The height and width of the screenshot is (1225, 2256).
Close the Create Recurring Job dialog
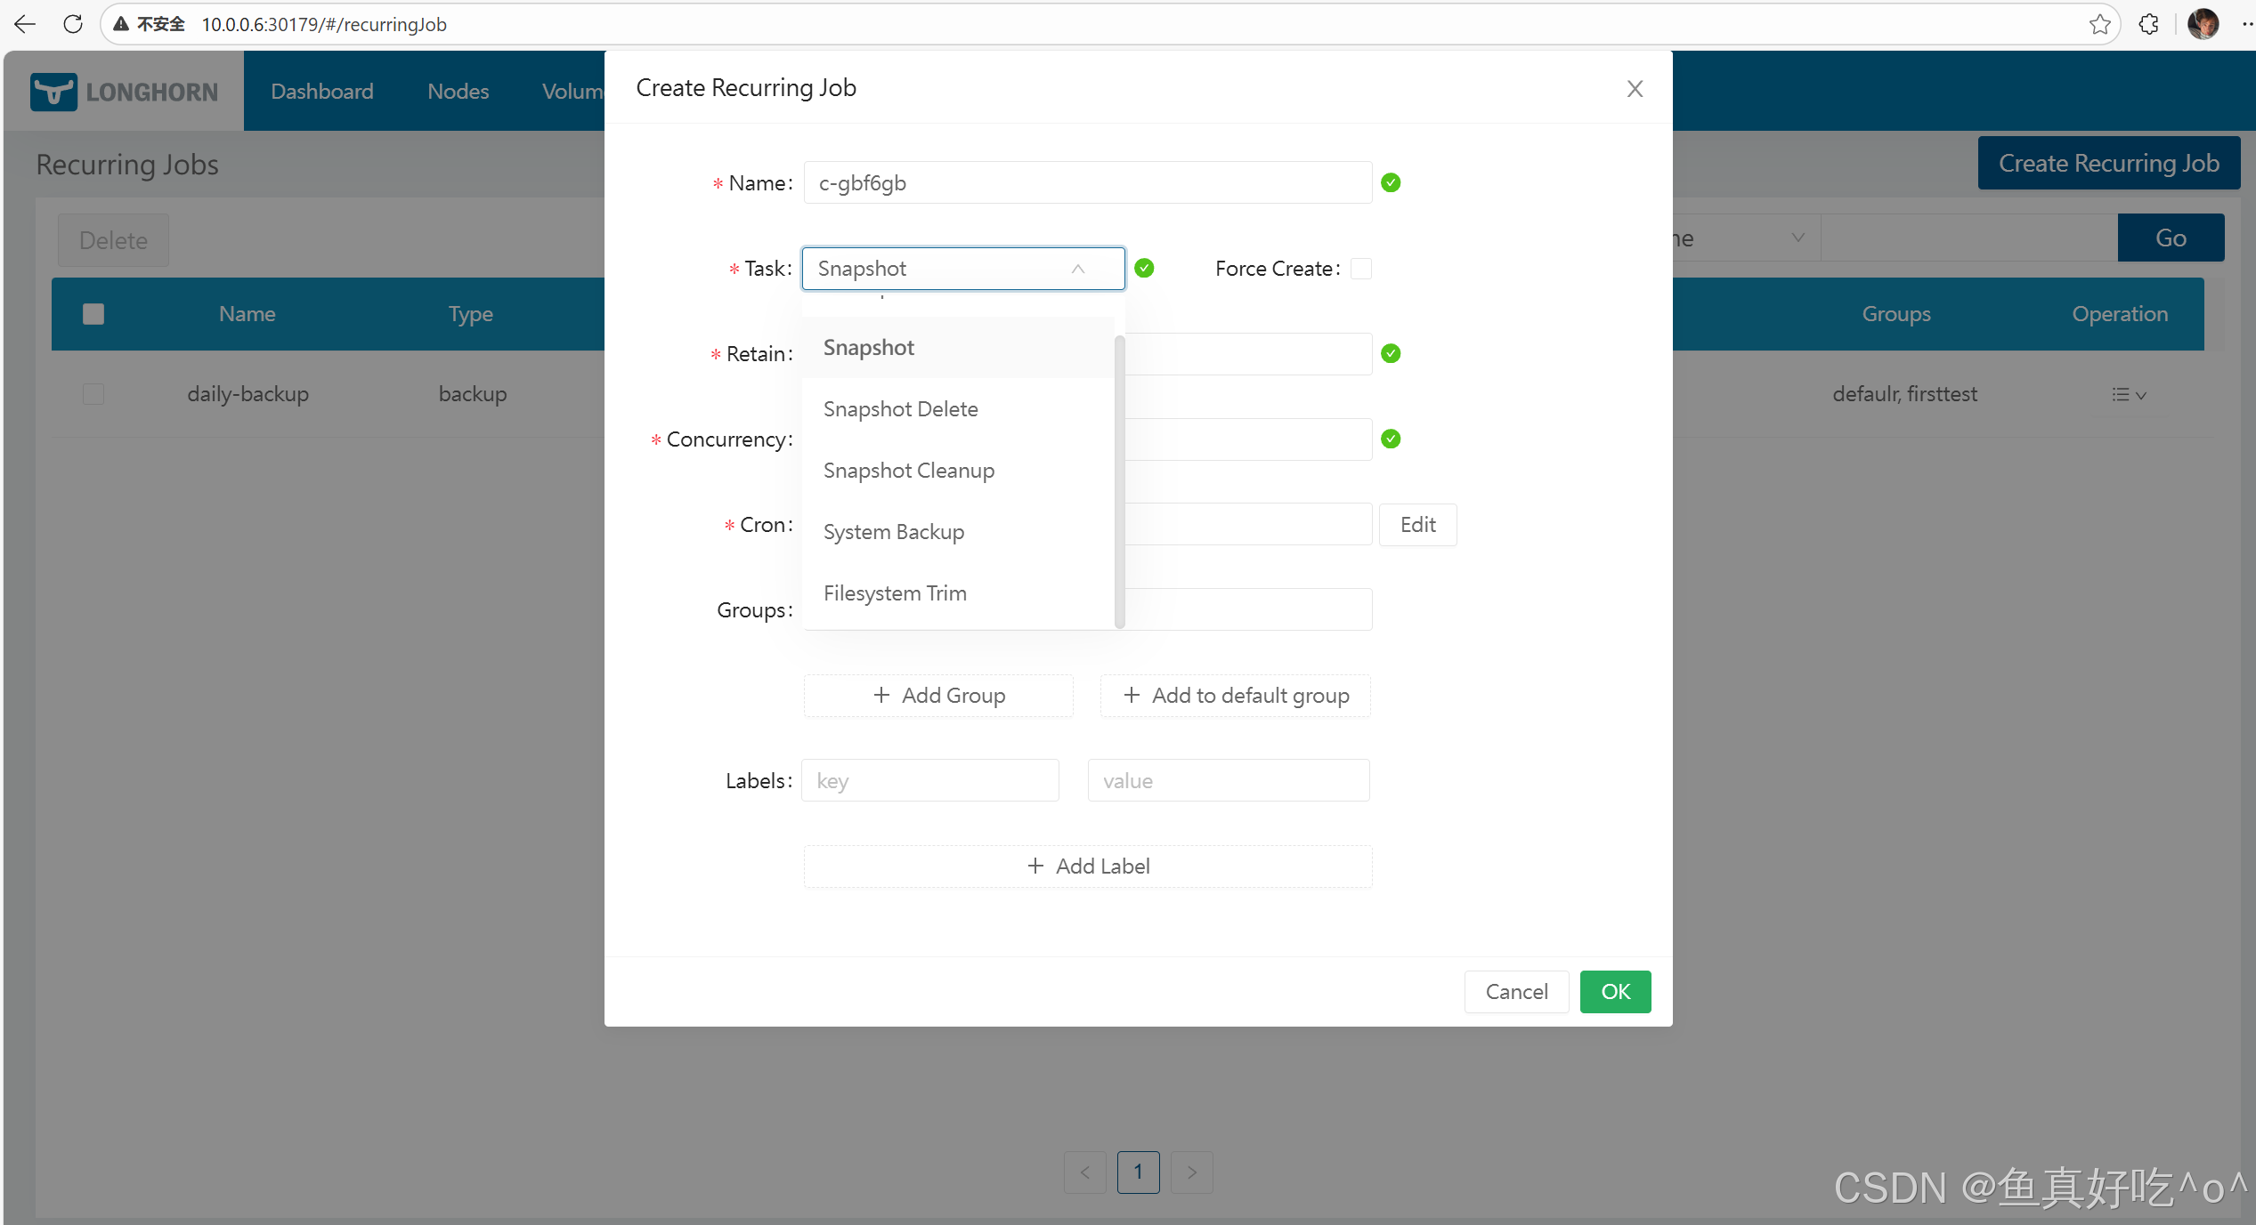pos(1635,89)
